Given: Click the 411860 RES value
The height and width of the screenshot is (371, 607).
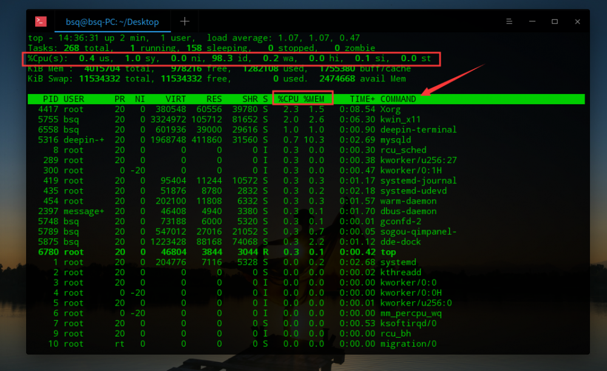Looking at the screenshot, I should [x=207, y=140].
